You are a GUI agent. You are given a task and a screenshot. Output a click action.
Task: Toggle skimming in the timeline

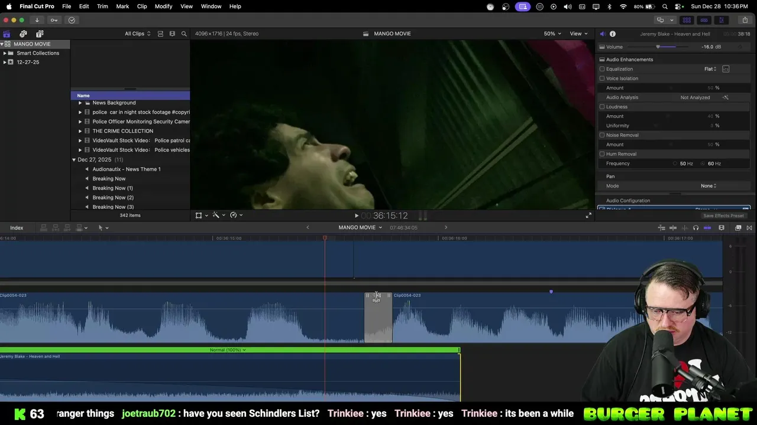[673, 228]
